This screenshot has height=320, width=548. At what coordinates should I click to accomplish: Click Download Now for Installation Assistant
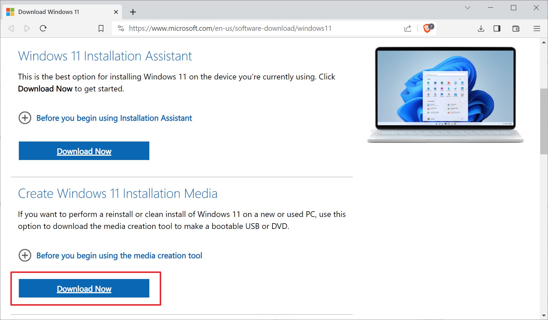click(x=84, y=151)
